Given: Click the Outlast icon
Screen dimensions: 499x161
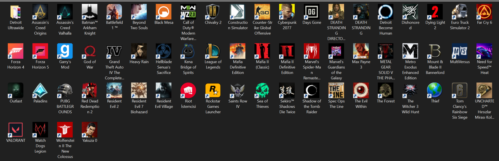Looking at the screenshot, I should 16,90.
